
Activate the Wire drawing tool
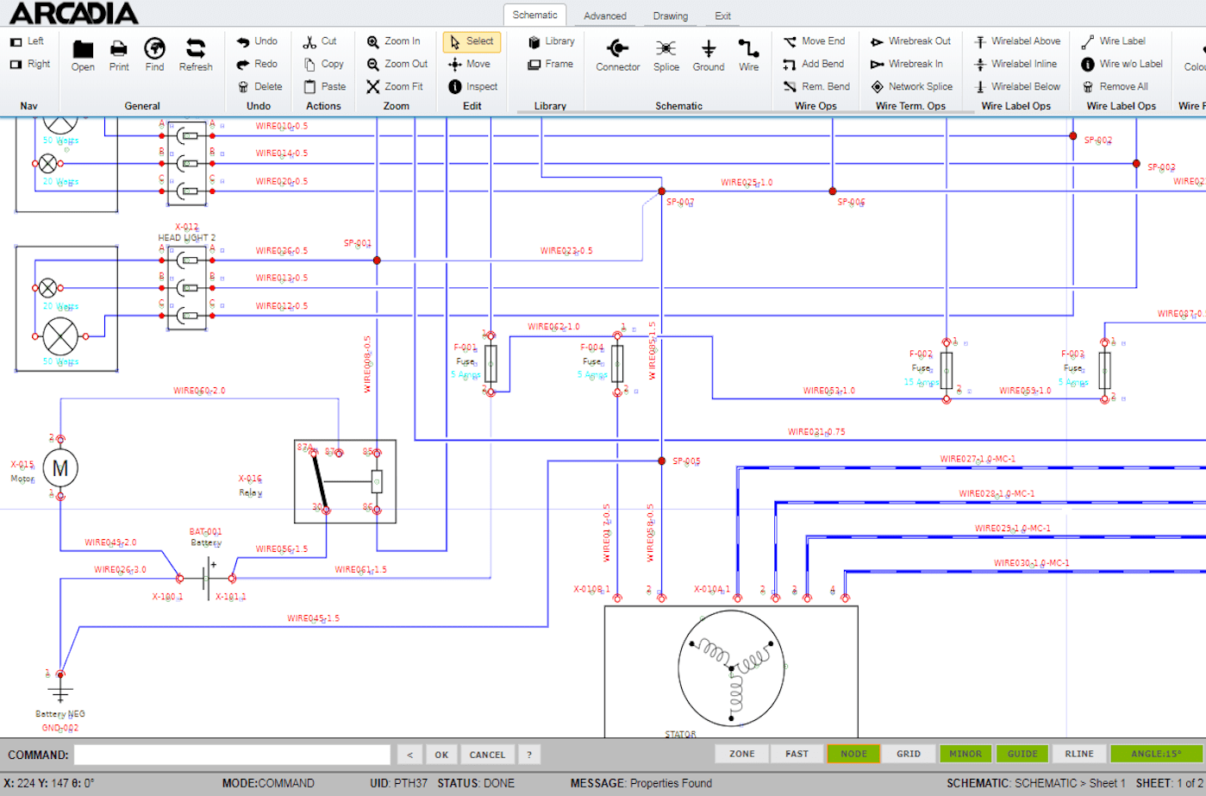748,49
